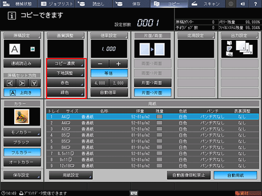Open the 緑色 adjustment
Screen dimensions: 262x196
pos(65,92)
